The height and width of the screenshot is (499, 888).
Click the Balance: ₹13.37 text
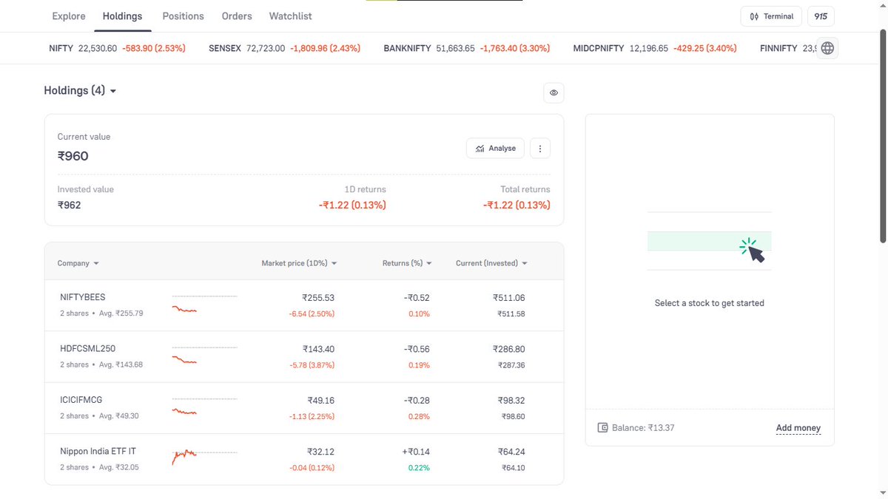pyautogui.click(x=643, y=428)
